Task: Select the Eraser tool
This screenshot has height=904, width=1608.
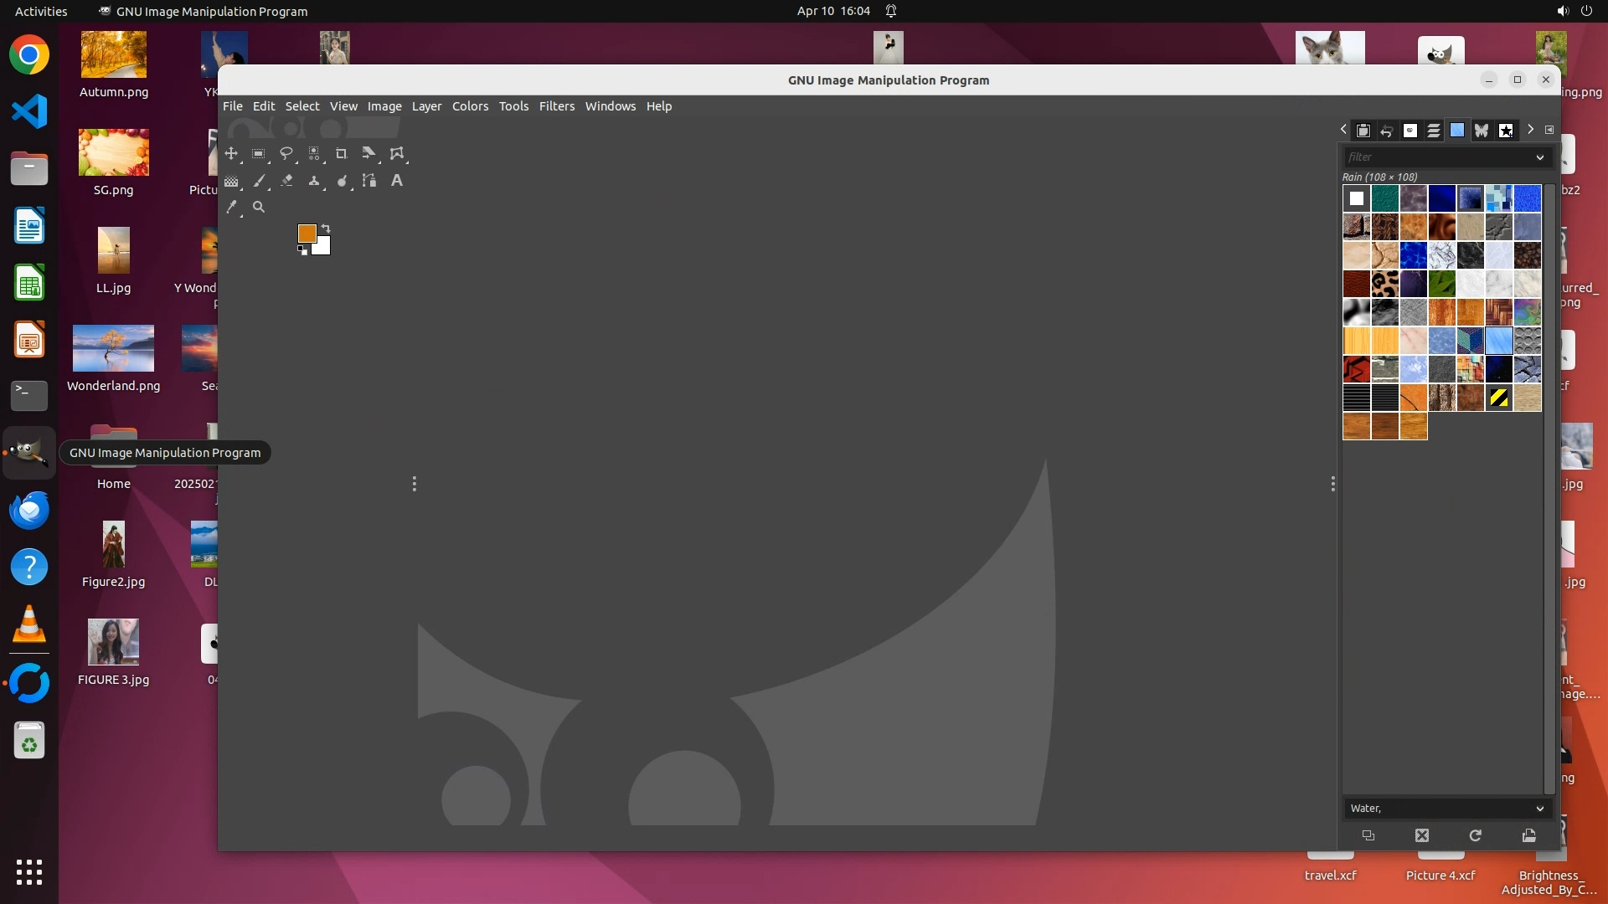Action: 286,181
